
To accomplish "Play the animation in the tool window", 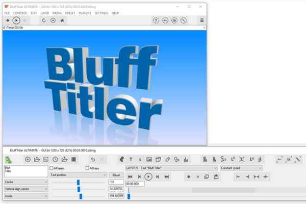I will click(x=148, y=176).
